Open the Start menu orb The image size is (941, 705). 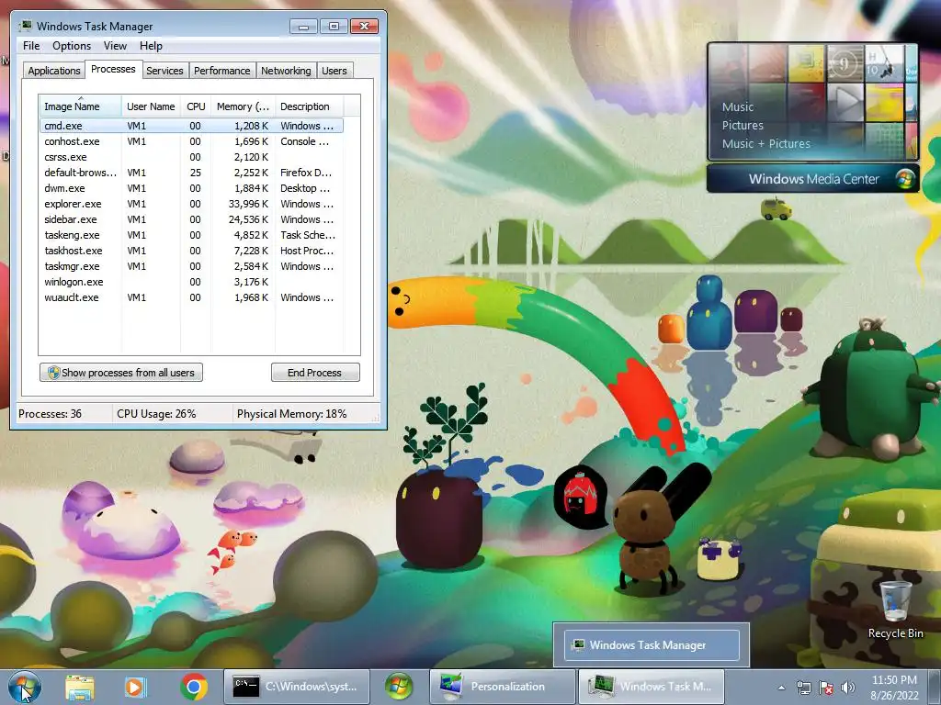click(24, 687)
